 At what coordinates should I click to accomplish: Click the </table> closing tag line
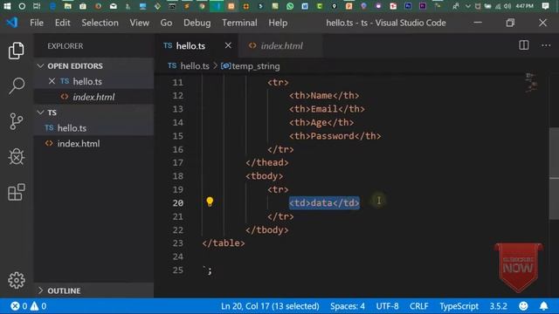click(224, 243)
